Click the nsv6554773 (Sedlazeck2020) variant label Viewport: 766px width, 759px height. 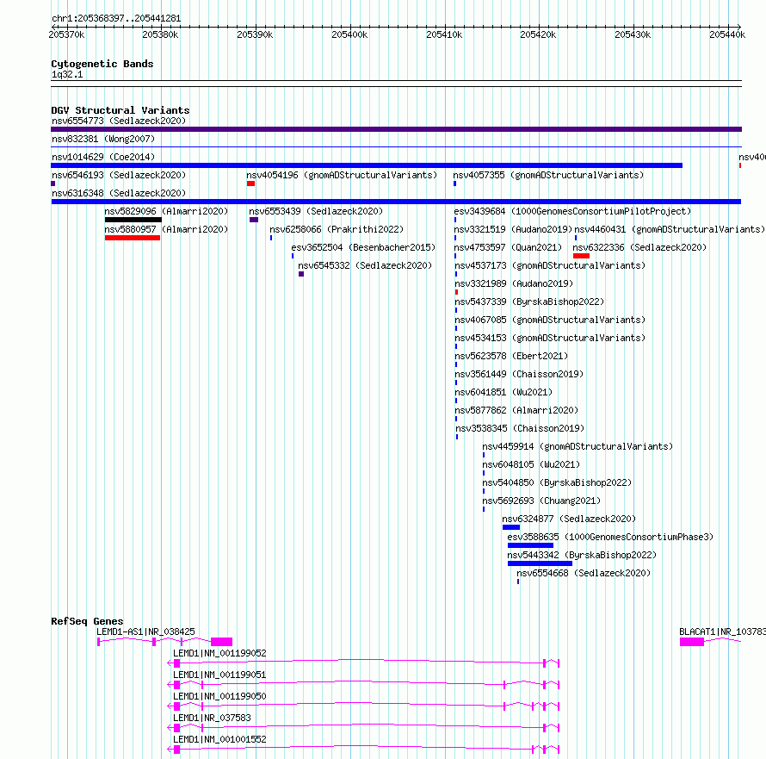119,121
